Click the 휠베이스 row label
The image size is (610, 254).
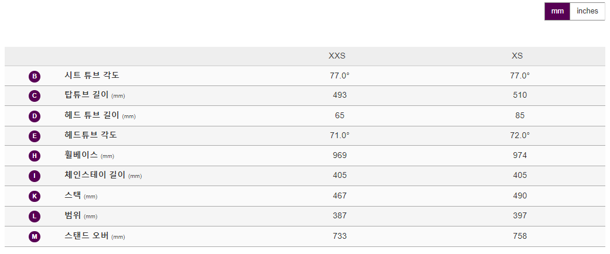click(x=81, y=155)
